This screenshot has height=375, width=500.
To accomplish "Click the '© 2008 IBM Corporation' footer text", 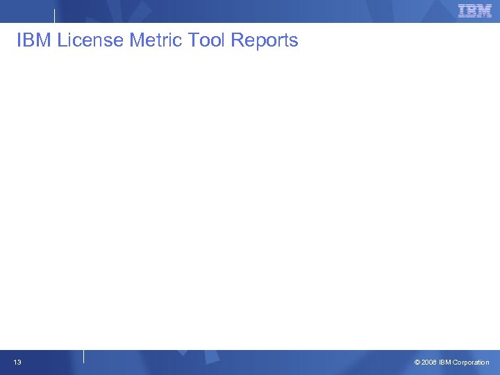I will 451,362.
